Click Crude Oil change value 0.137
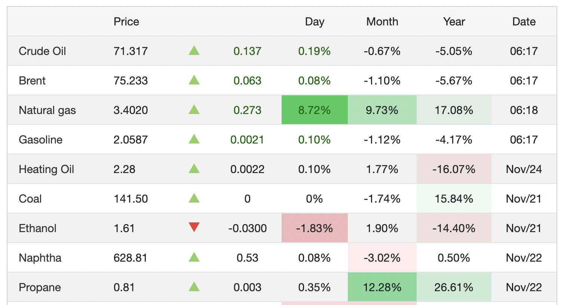The height and width of the screenshot is (305, 561). coord(247,51)
